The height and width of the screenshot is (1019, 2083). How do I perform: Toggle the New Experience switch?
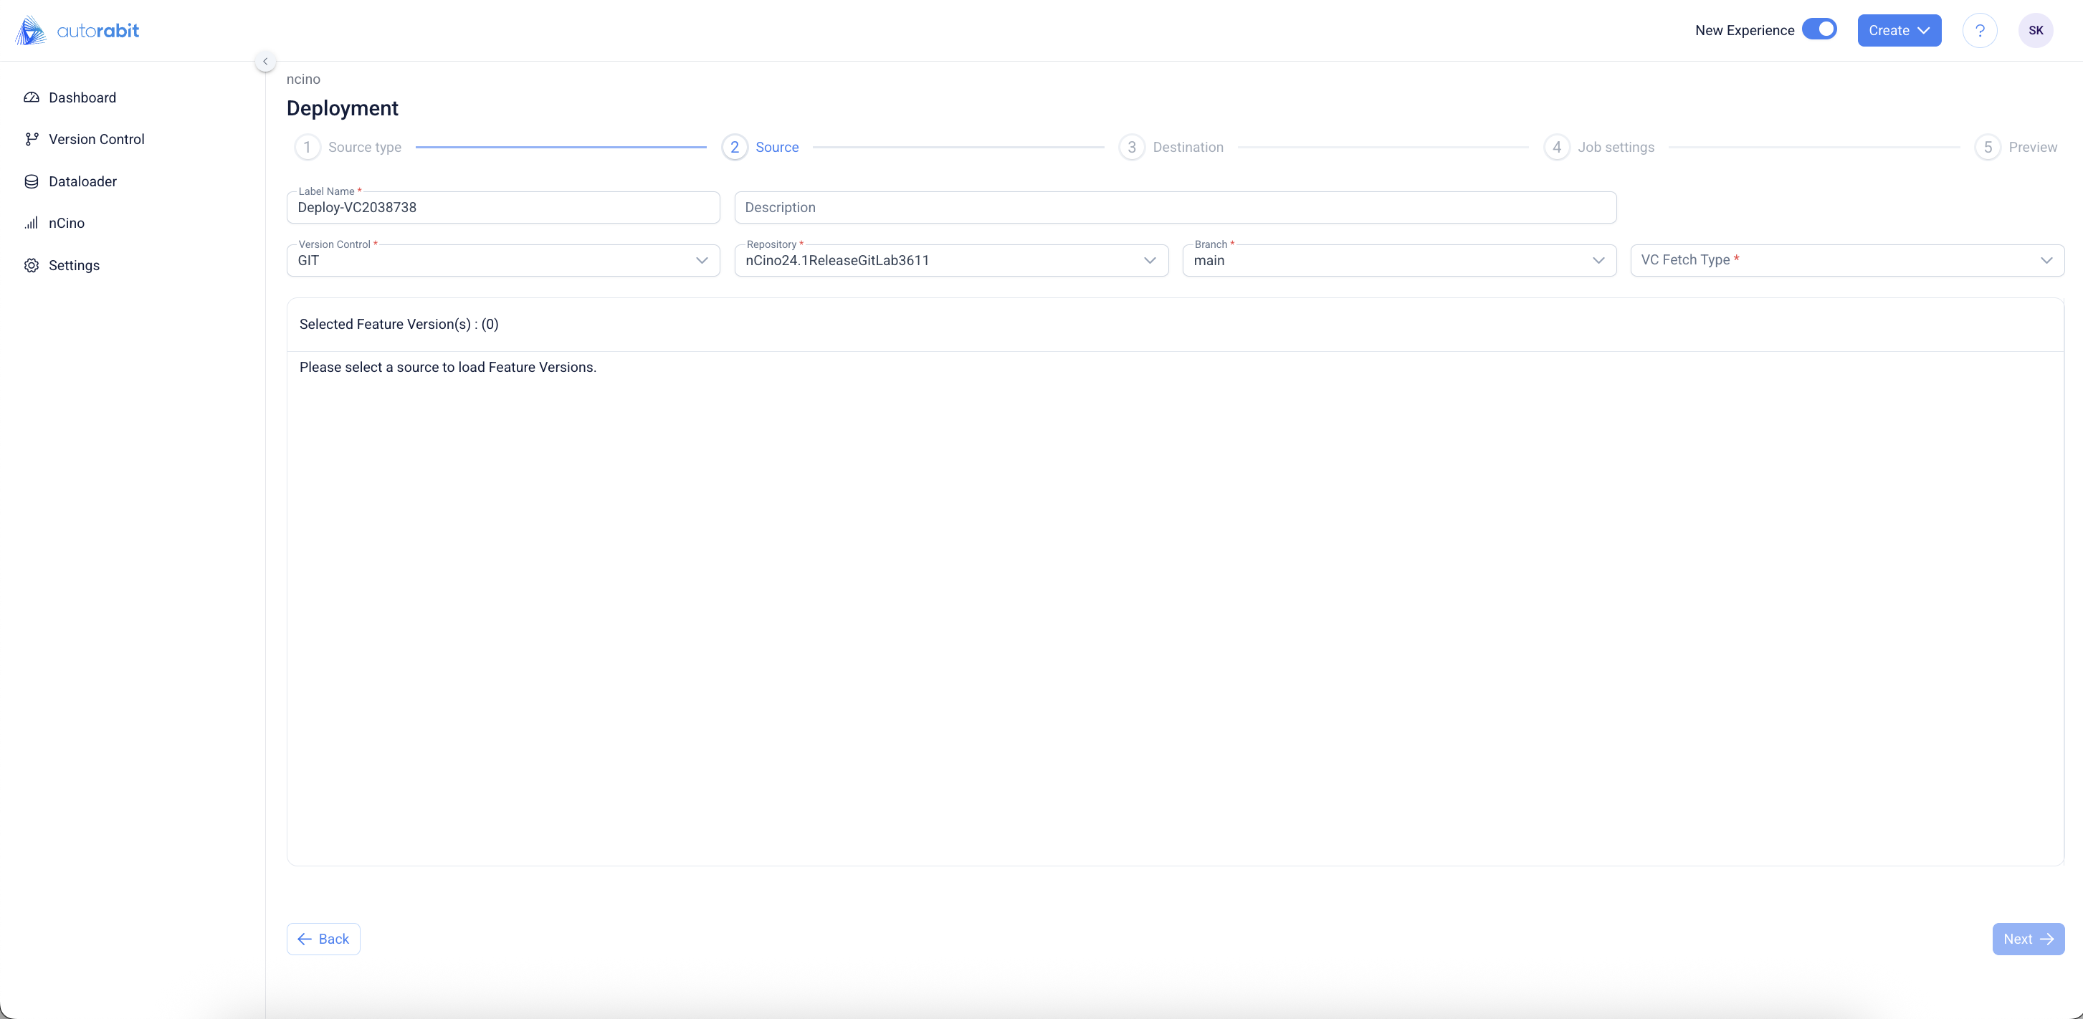coord(1819,29)
